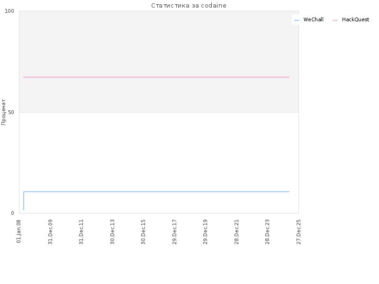Click the blue WeChall line

pyautogui.click(x=156, y=192)
